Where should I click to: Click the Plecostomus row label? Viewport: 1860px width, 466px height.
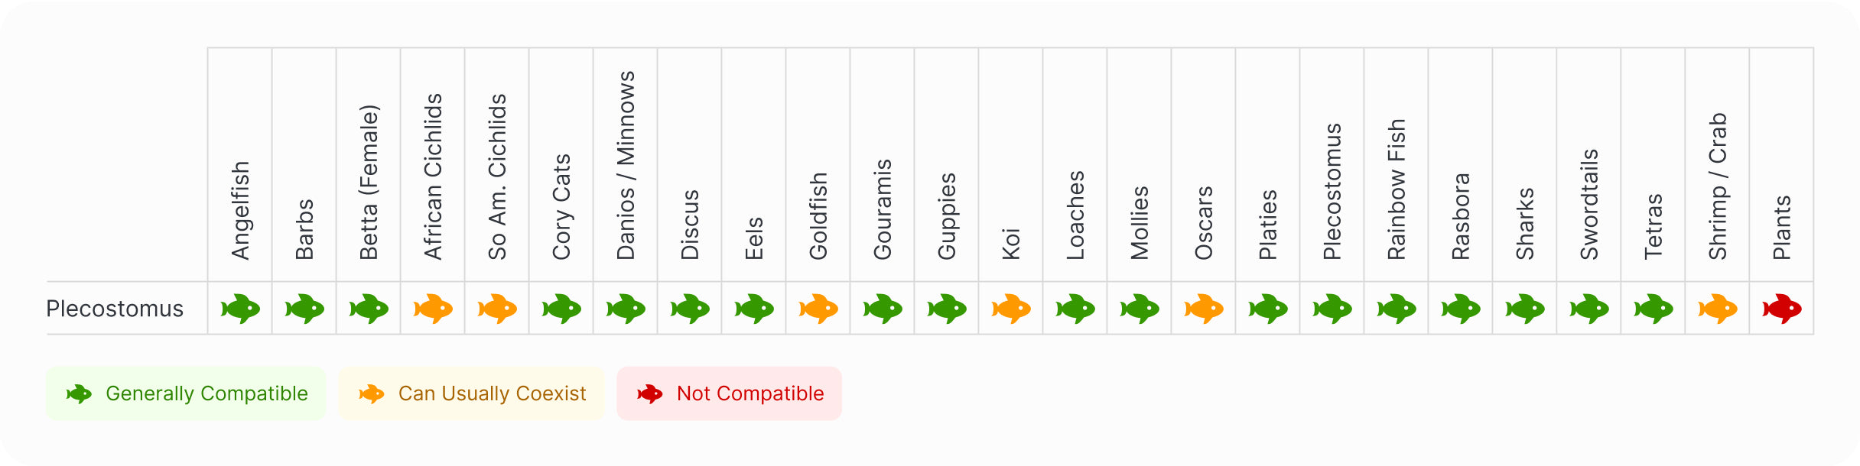click(x=115, y=309)
